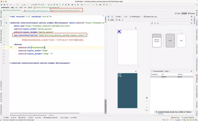Click the Search Everywhere magnifier icon

107,5
